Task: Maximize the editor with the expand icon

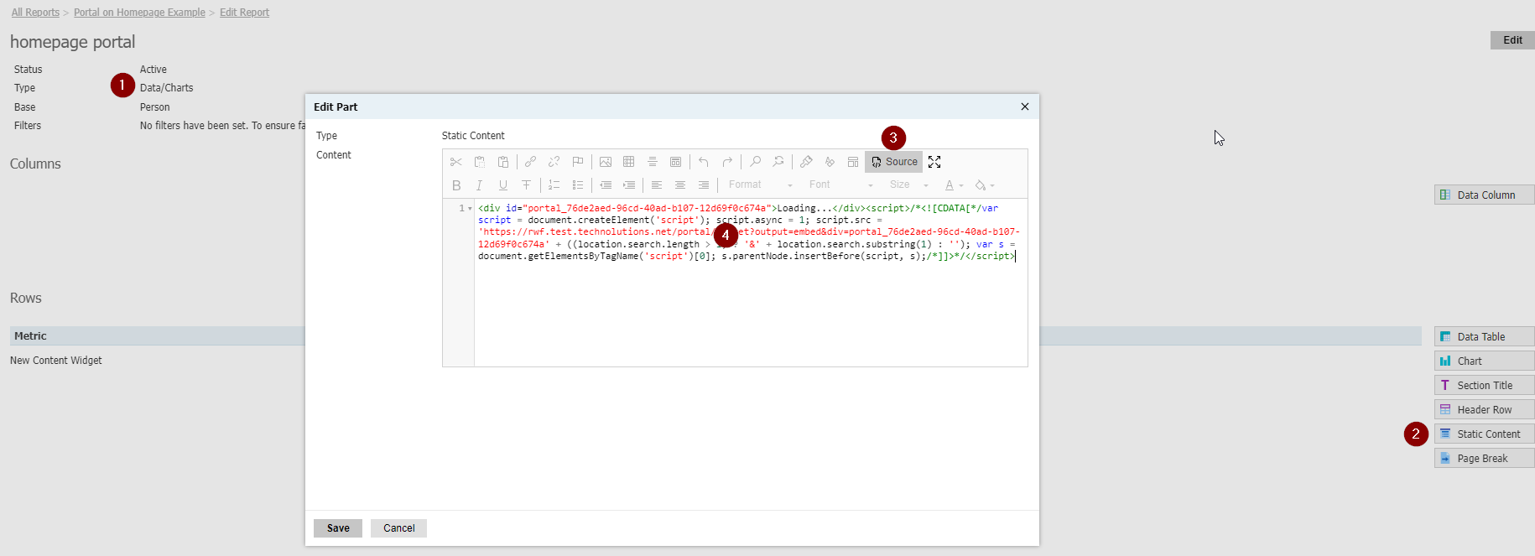Action: point(934,162)
